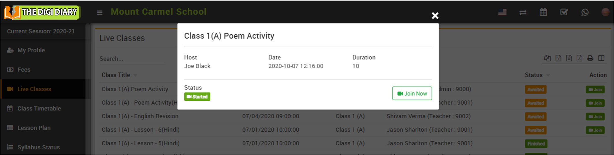Print the live classes table
Screen dimensions: 614x155
click(x=590, y=58)
